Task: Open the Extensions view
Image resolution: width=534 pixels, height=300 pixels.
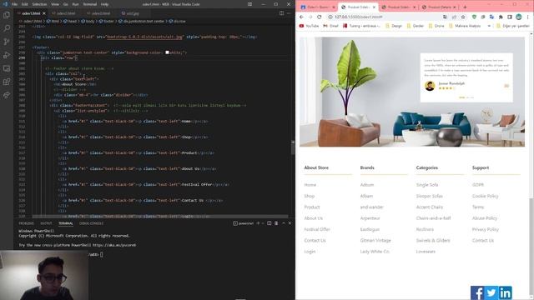Action: click(x=7, y=82)
